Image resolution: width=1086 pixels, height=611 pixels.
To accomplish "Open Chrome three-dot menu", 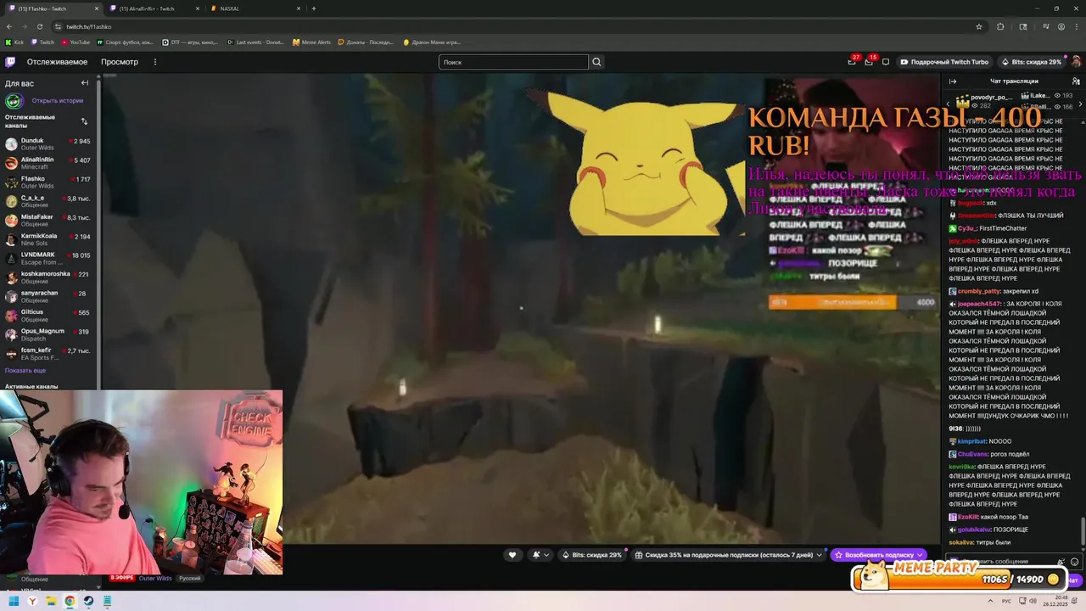I will (1076, 26).
